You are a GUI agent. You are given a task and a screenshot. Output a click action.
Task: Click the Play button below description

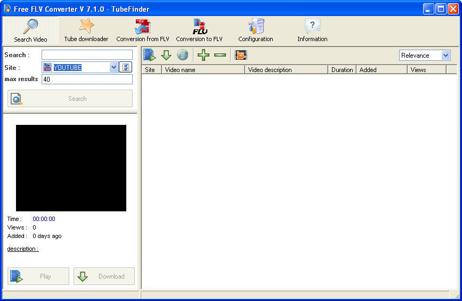pyautogui.click(x=38, y=276)
